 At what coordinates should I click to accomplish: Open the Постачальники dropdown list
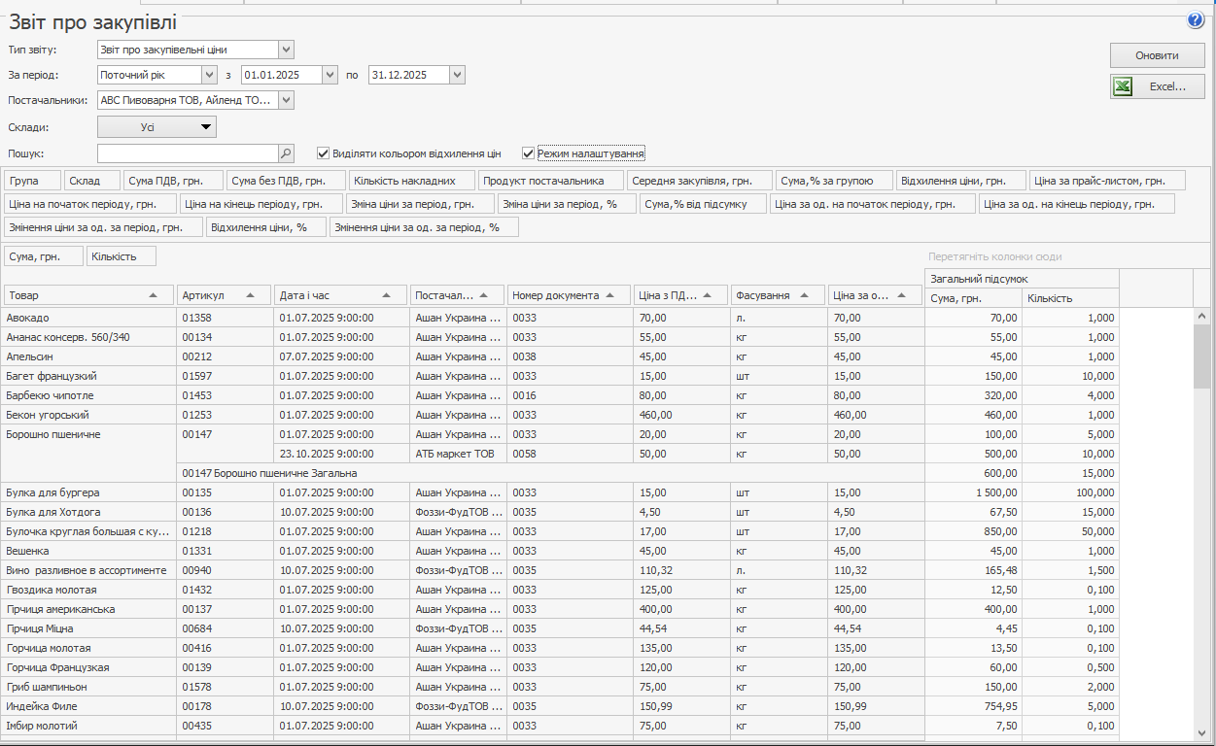click(286, 100)
